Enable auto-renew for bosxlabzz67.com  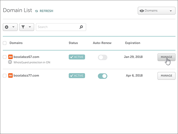tap(103, 57)
